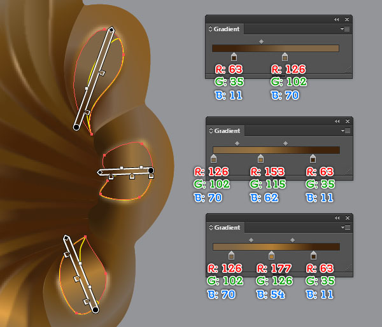382x327 pixels.
Task: Click the middle panel gradient bar
Action: coord(276,150)
